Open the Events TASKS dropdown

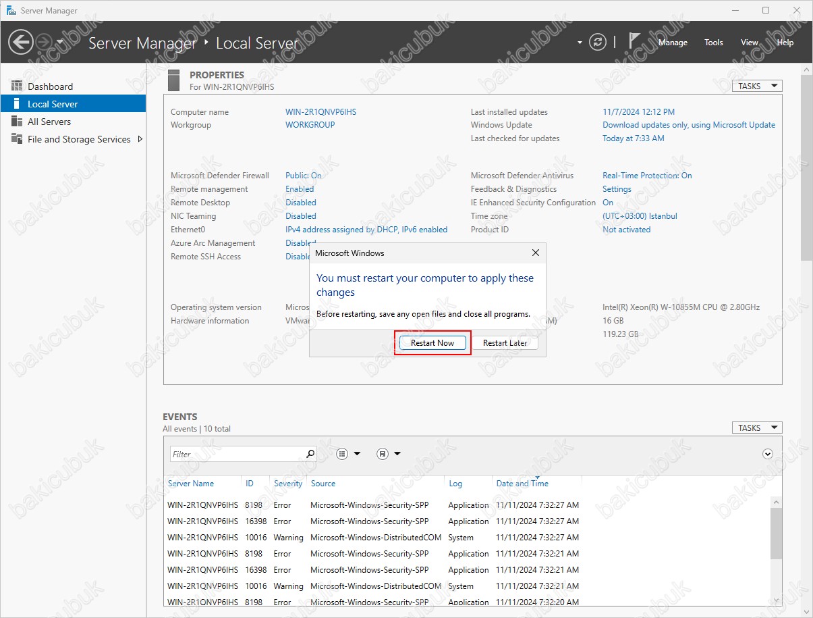coord(757,428)
